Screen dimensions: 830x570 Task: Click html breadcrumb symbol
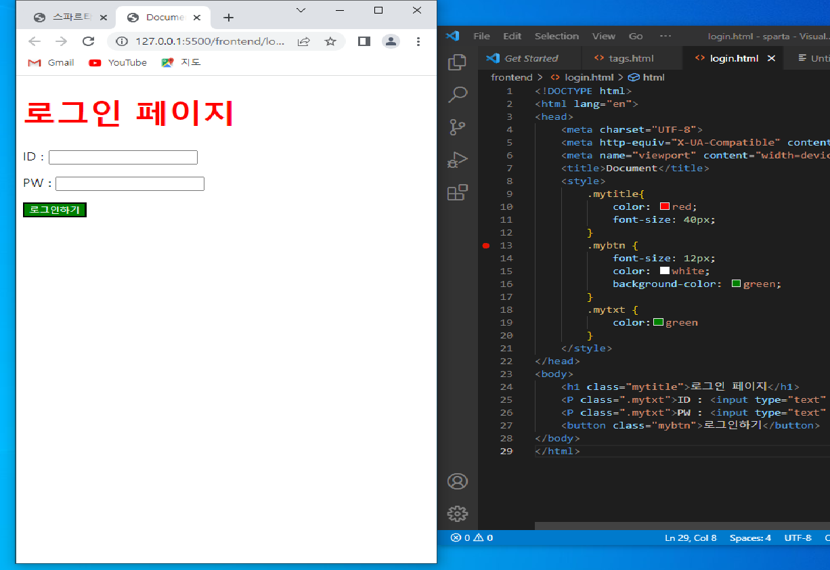pos(647,77)
